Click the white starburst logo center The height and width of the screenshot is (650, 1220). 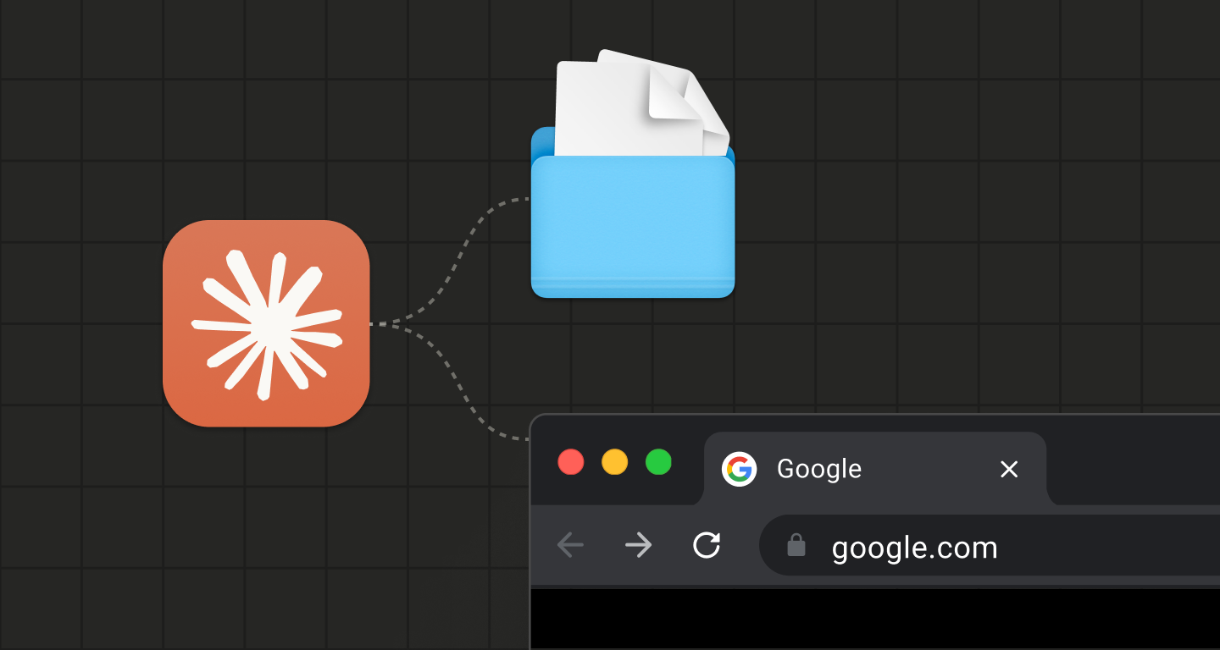[x=269, y=326]
